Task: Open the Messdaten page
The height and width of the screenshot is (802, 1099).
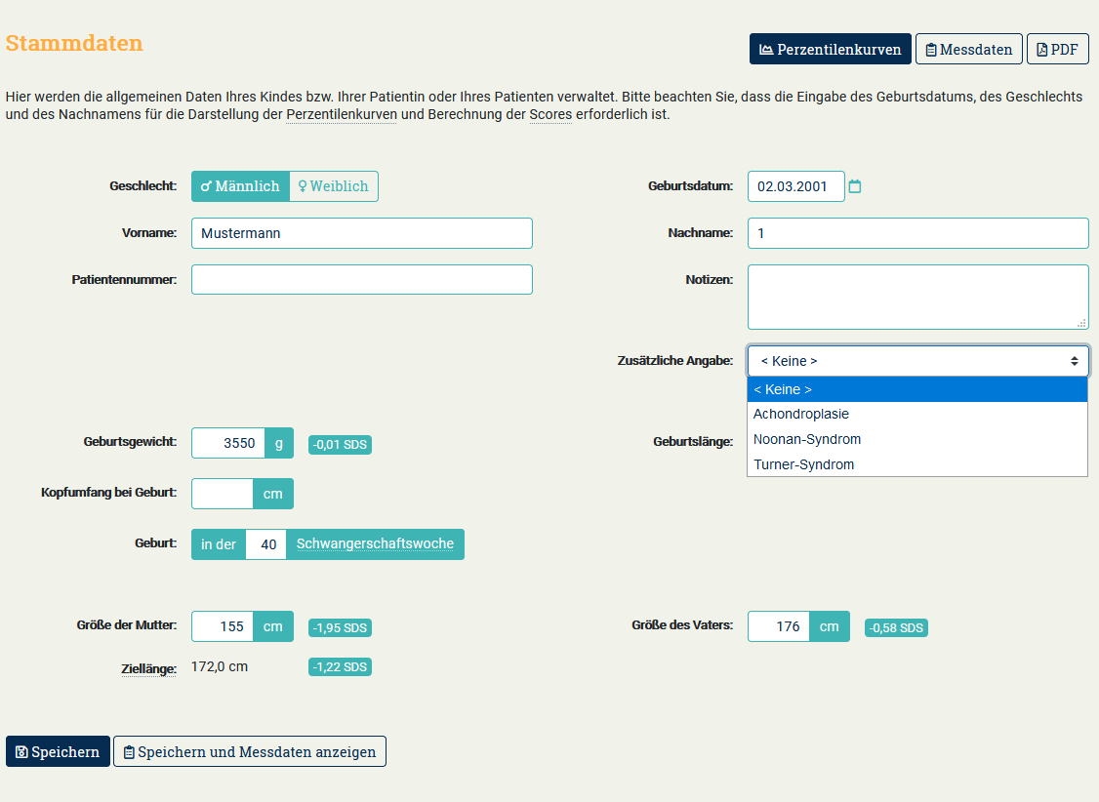Action: point(968,49)
